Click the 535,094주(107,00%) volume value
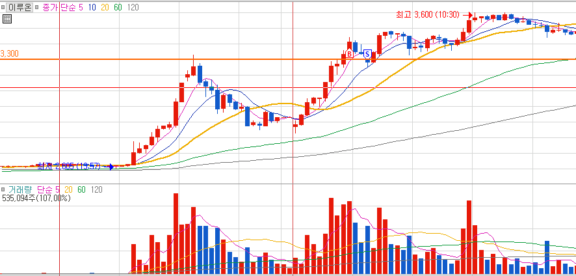The height and width of the screenshot is (276, 576). (36, 199)
